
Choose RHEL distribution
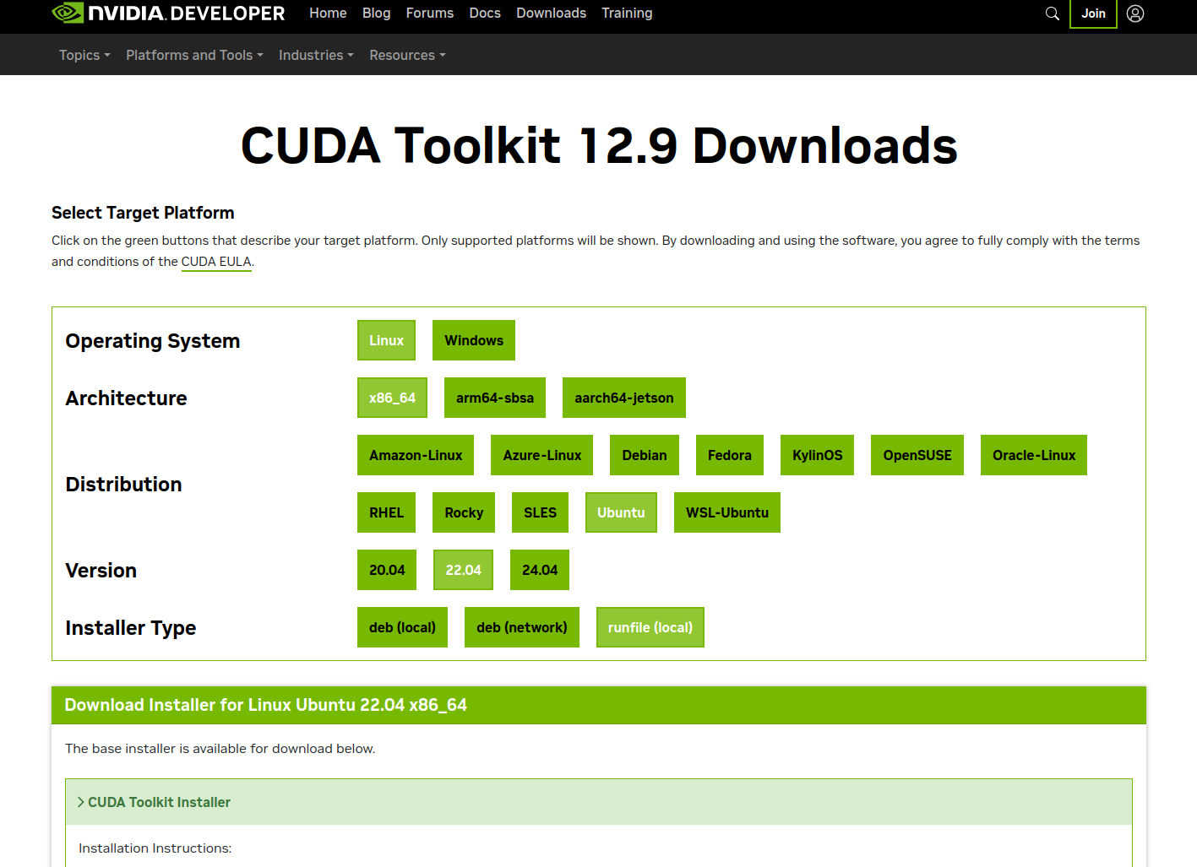point(386,512)
